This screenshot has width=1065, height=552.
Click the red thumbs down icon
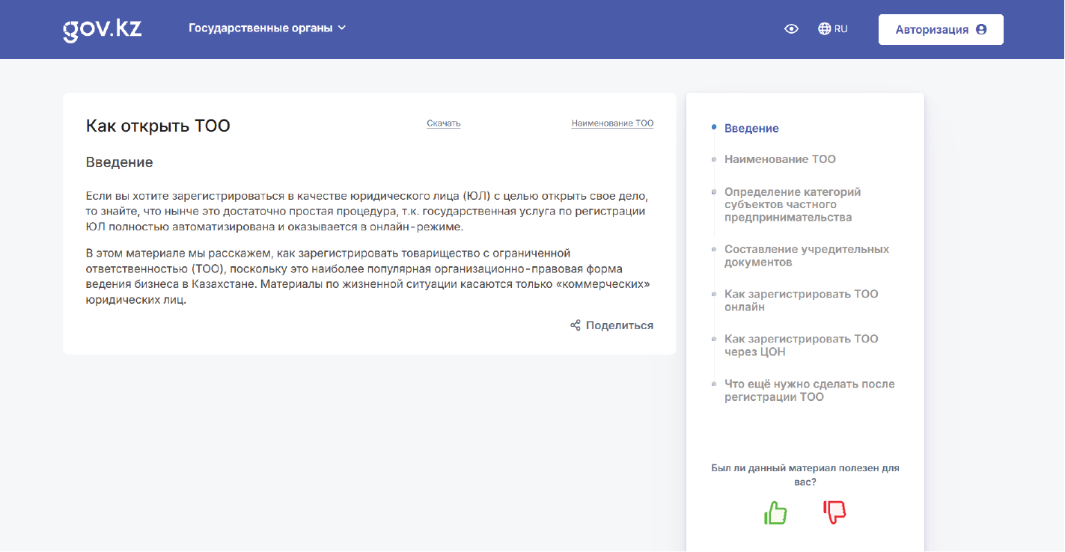coord(834,512)
